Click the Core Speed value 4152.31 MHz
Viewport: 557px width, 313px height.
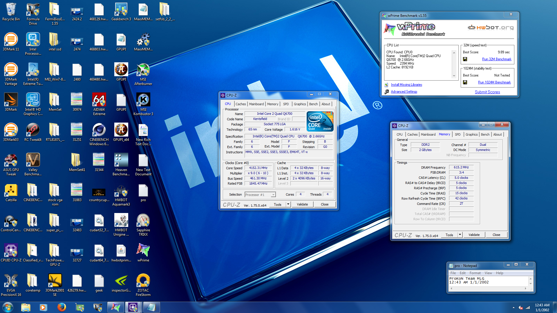tap(258, 168)
